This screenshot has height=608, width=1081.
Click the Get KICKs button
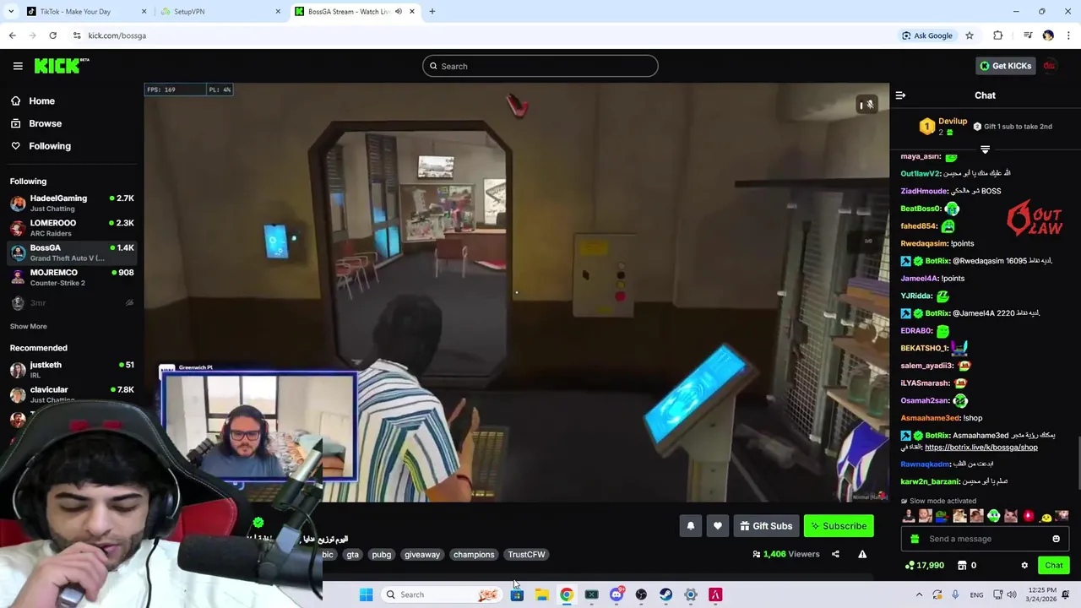coord(1005,66)
